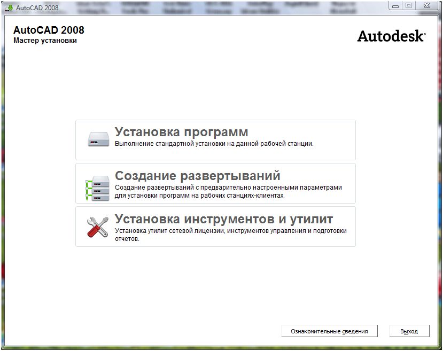Click the server stack icon for Создание развертываний
Image resolution: width=443 pixels, height=351 pixels.
97,188
